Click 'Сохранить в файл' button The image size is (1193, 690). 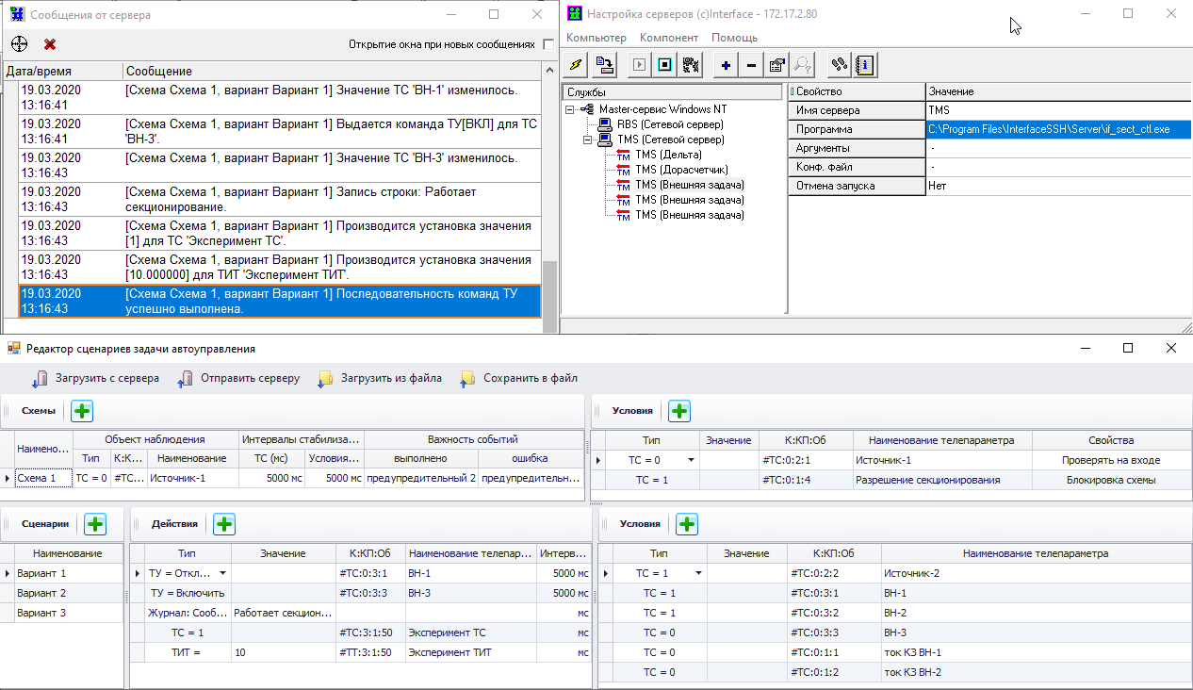pos(519,378)
